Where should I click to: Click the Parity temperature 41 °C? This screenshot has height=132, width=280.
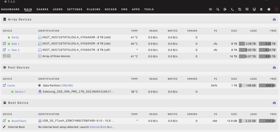point(134,38)
